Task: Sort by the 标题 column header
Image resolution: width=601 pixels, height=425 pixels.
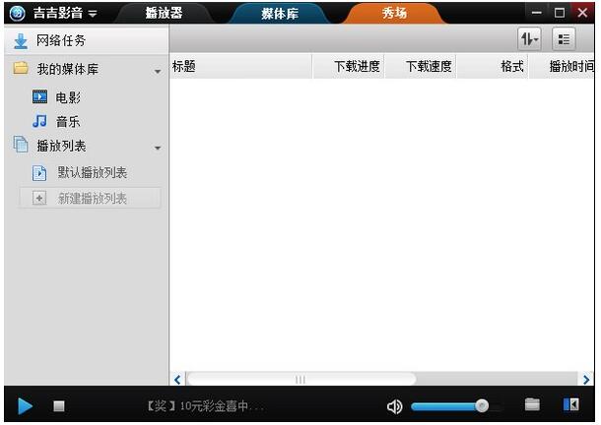Action: (240, 67)
